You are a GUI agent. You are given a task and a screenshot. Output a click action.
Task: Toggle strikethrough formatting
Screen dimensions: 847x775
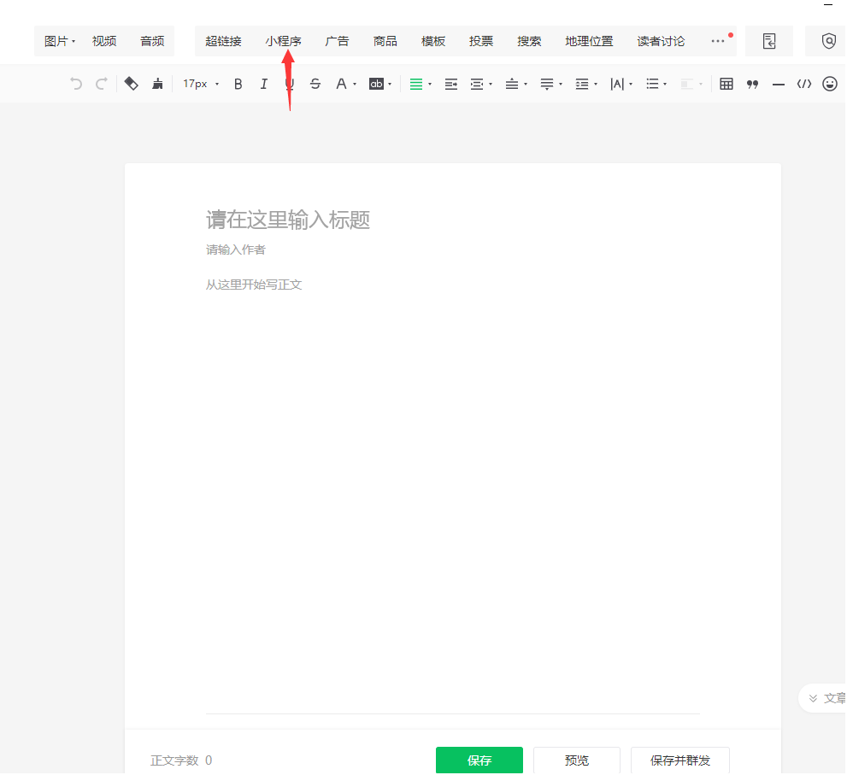[x=315, y=84]
